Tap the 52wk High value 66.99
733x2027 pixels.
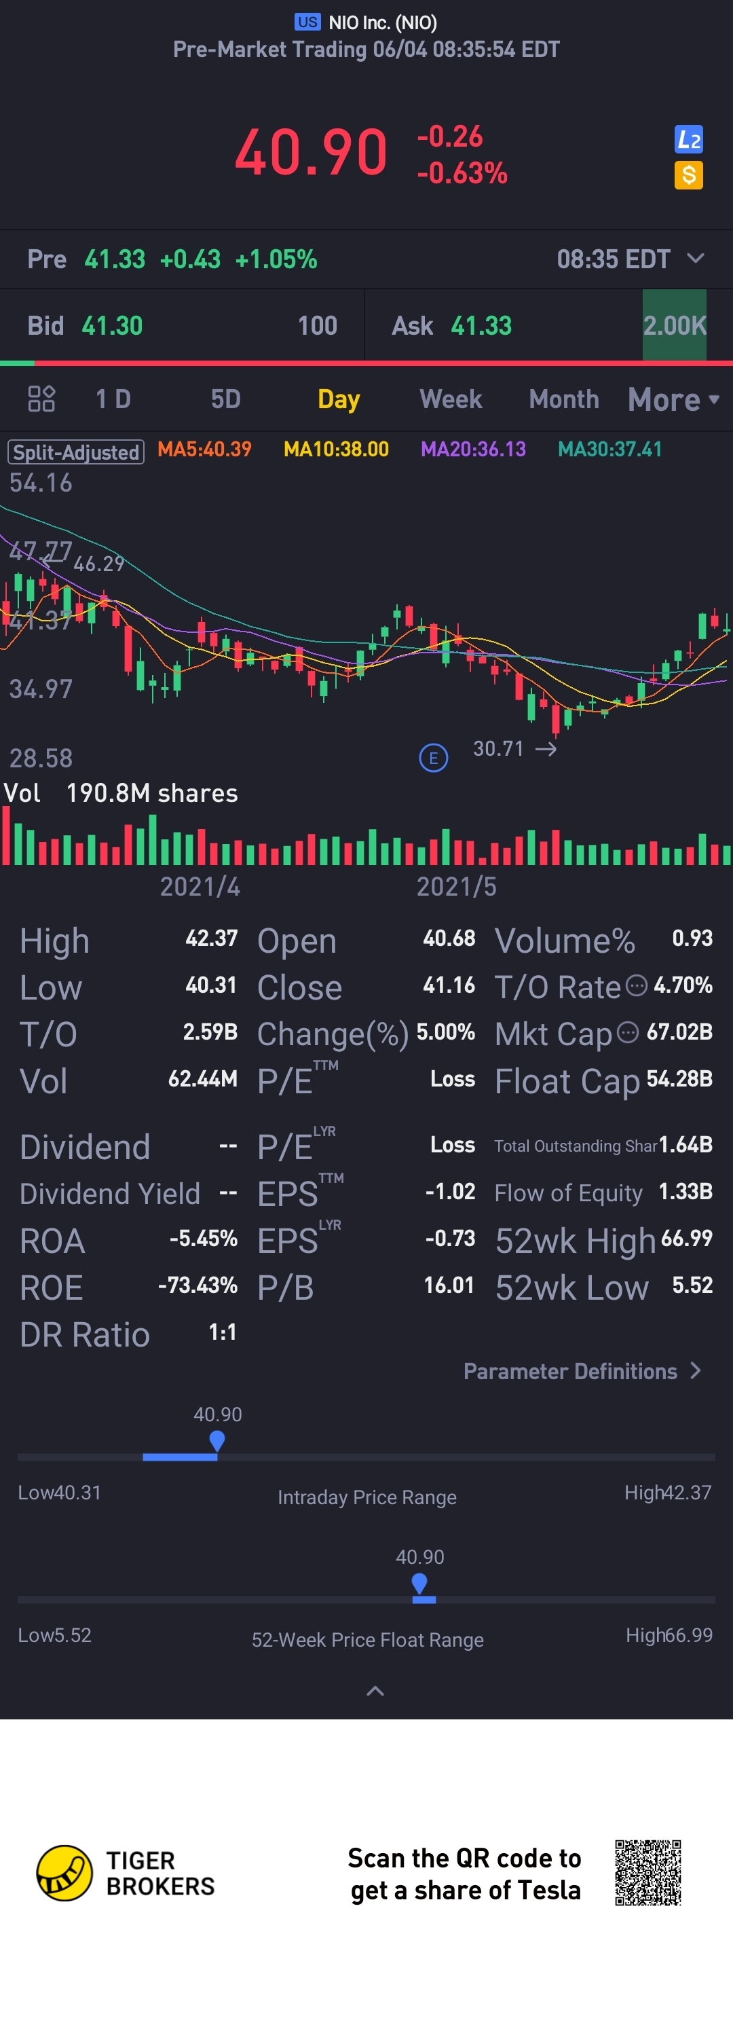click(x=687, y=1239)
